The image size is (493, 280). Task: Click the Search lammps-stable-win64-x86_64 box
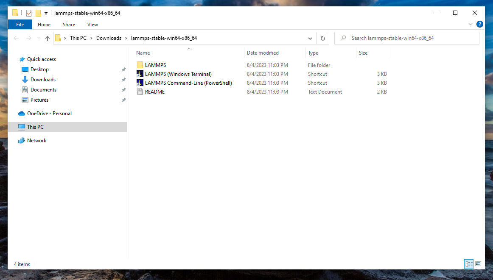pos(406,38)
